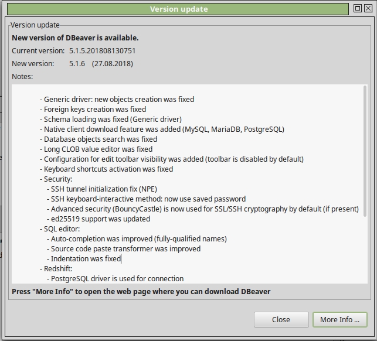The height and width of the screenshot is (341, 377).
Task: Click note 'PostgreSQL driver is used for connection'
Action: tap(115, 279)
